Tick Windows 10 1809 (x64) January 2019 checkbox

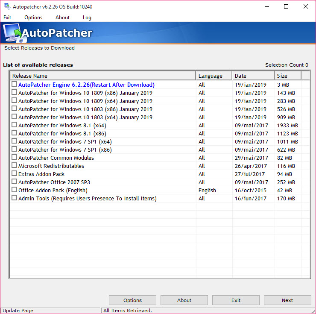14,100
